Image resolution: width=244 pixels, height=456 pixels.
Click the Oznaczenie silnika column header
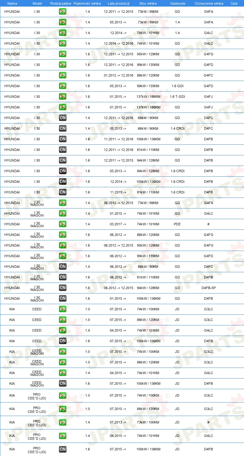(x=209, y=3)
